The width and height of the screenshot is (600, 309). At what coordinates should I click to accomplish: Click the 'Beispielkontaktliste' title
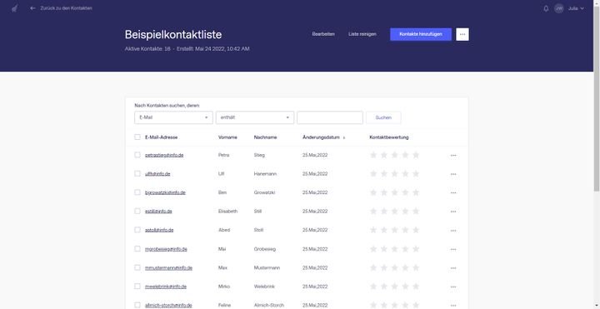tap(173, 34)
